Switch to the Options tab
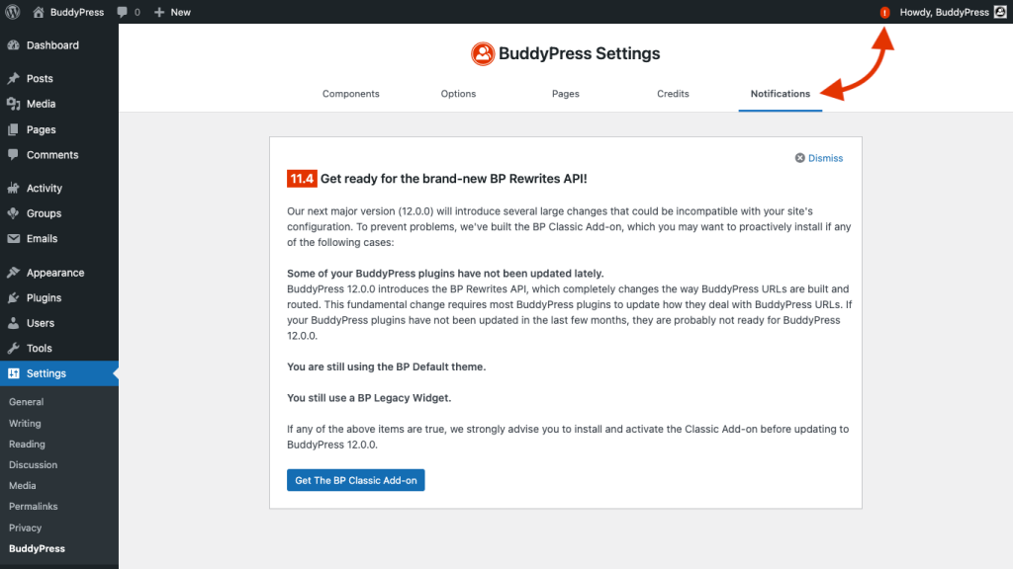This screenshot has height=569, width=1013. click(458, 94)
